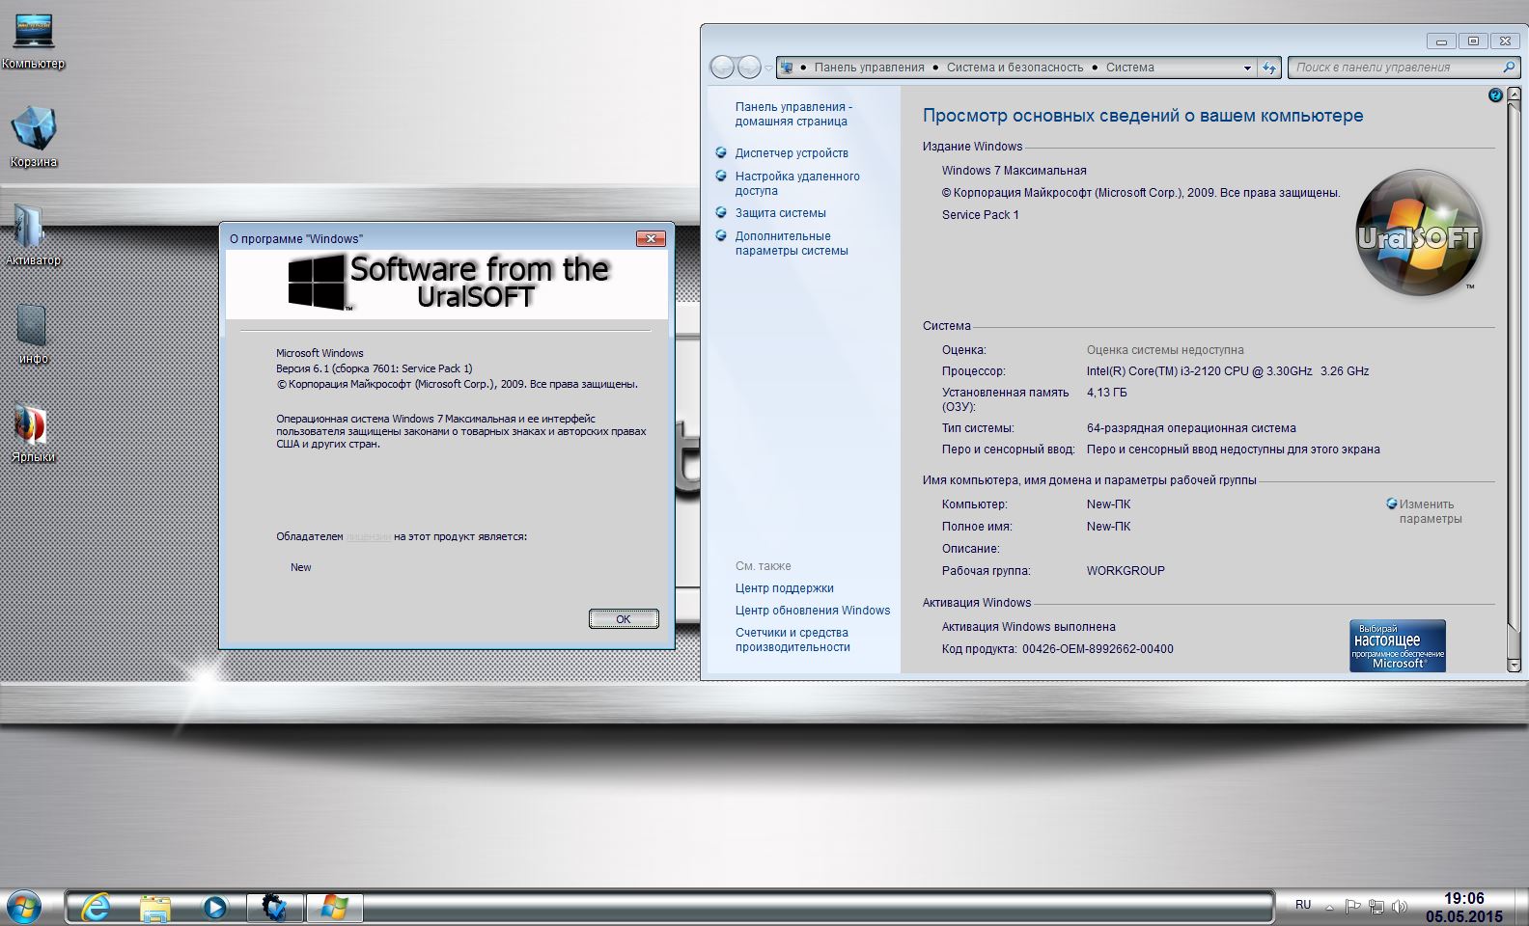Click Система и безопасность breadcrumb
The width and height of the screenshot is (1529, 926).
tap(1015, 68)
